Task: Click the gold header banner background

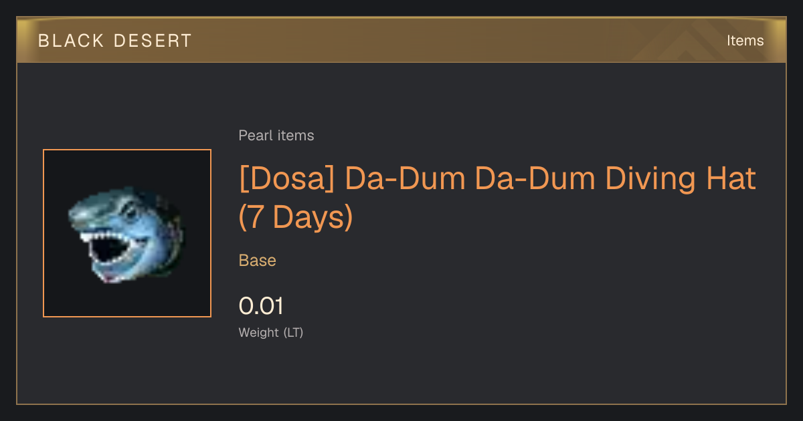Action: tap(401, 40)
